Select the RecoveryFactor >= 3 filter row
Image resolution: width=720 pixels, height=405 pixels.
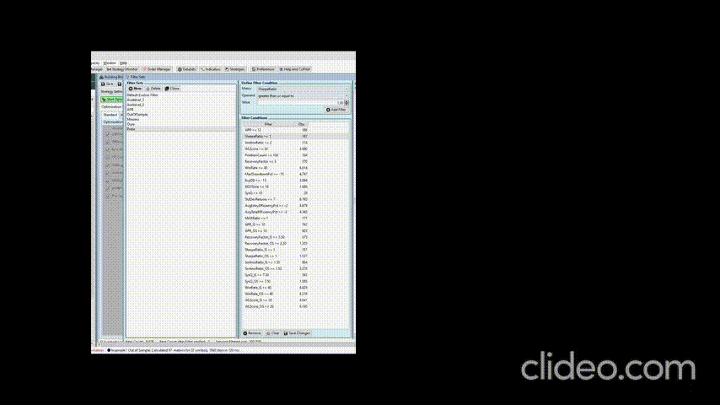coord(296,162)
